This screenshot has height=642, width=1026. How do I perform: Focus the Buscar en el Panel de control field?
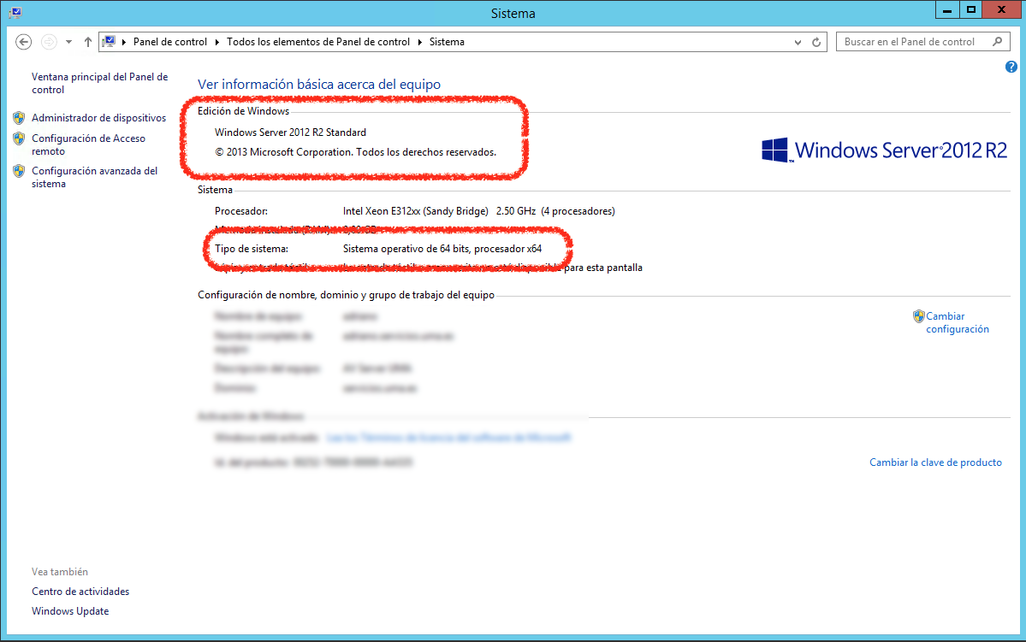[922, 42]
